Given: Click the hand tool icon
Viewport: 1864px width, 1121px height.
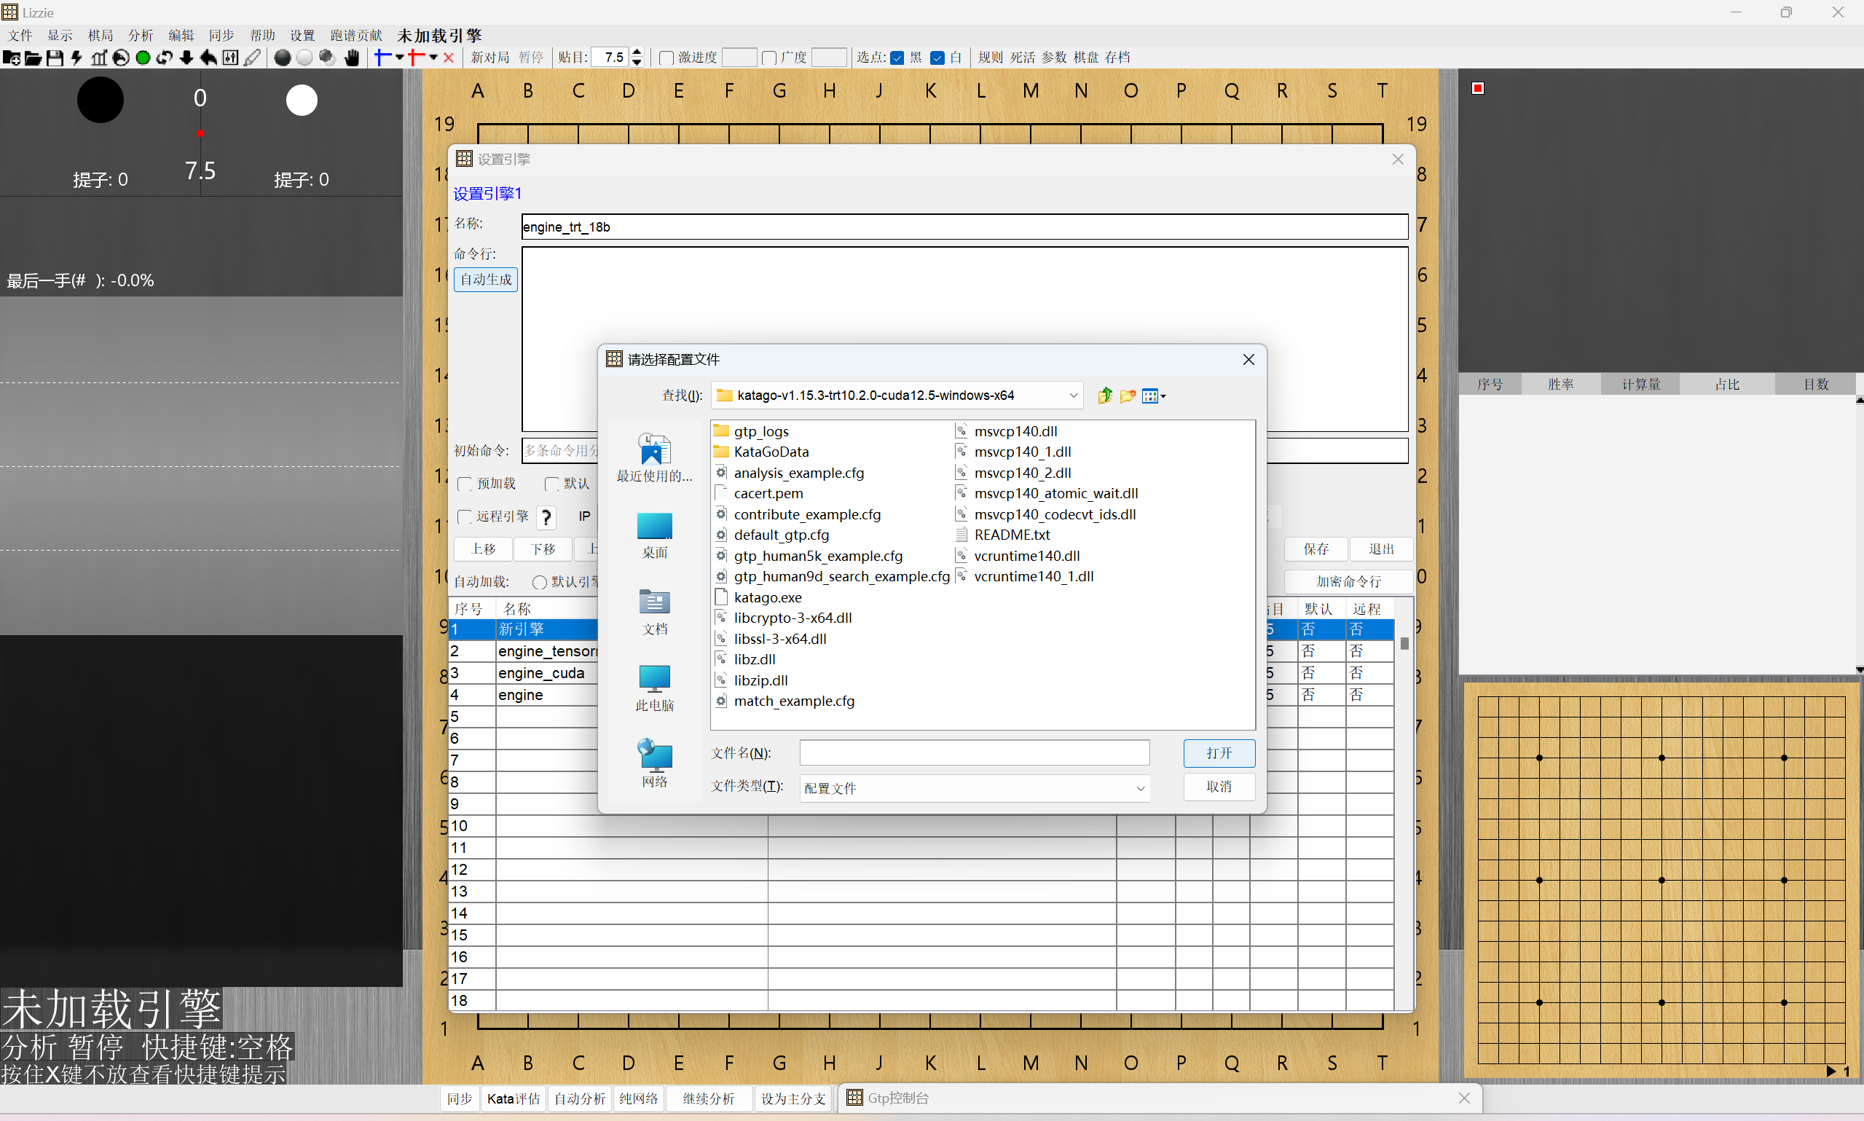Looking at the screenshot, I should (x=351, y=58).
